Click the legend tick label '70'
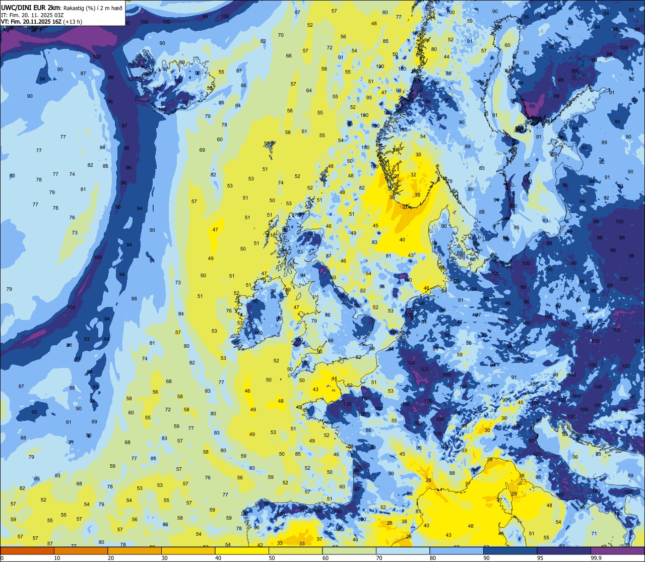This screenshot has height=562, width=645. 379,558
